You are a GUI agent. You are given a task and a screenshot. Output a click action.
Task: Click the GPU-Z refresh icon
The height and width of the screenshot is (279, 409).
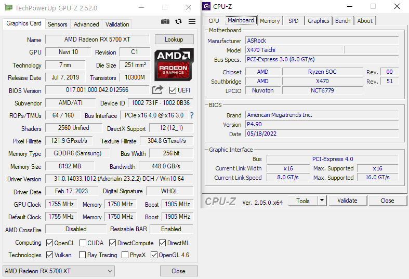click(178, 21)
